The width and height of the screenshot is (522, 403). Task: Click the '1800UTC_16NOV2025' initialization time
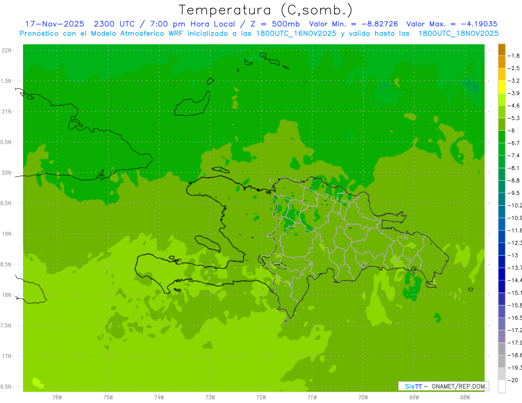coord(295,33)
